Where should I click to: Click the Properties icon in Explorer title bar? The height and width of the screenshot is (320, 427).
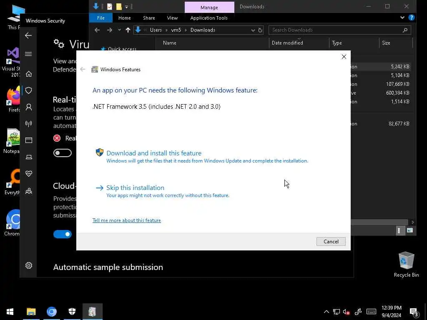pos(110,7)
